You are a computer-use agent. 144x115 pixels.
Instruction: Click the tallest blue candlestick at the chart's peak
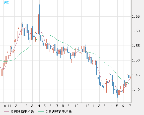click(x=40, y=23)
